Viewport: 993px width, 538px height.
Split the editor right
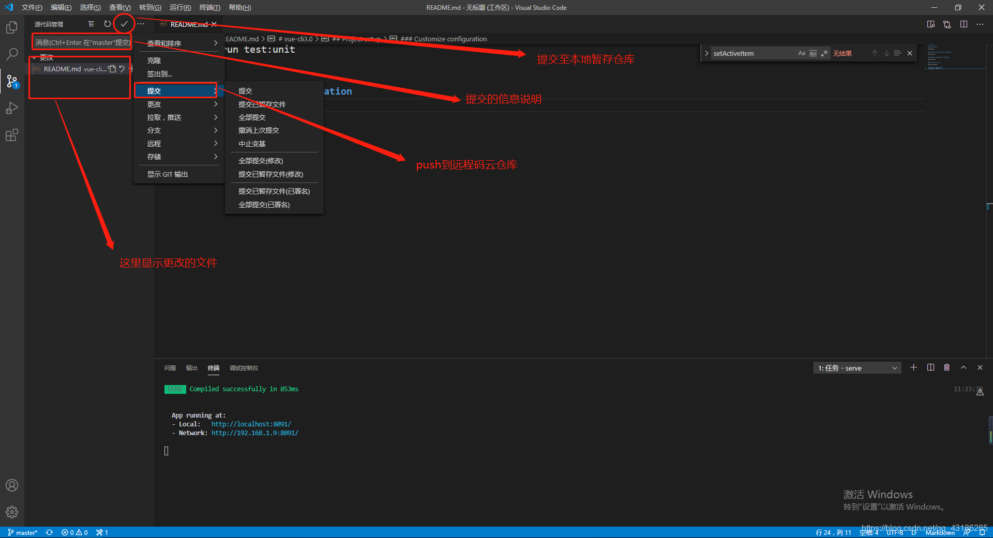[964, 24]
